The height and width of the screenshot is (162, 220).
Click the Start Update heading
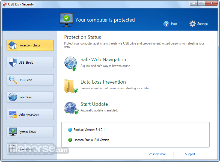94,104
